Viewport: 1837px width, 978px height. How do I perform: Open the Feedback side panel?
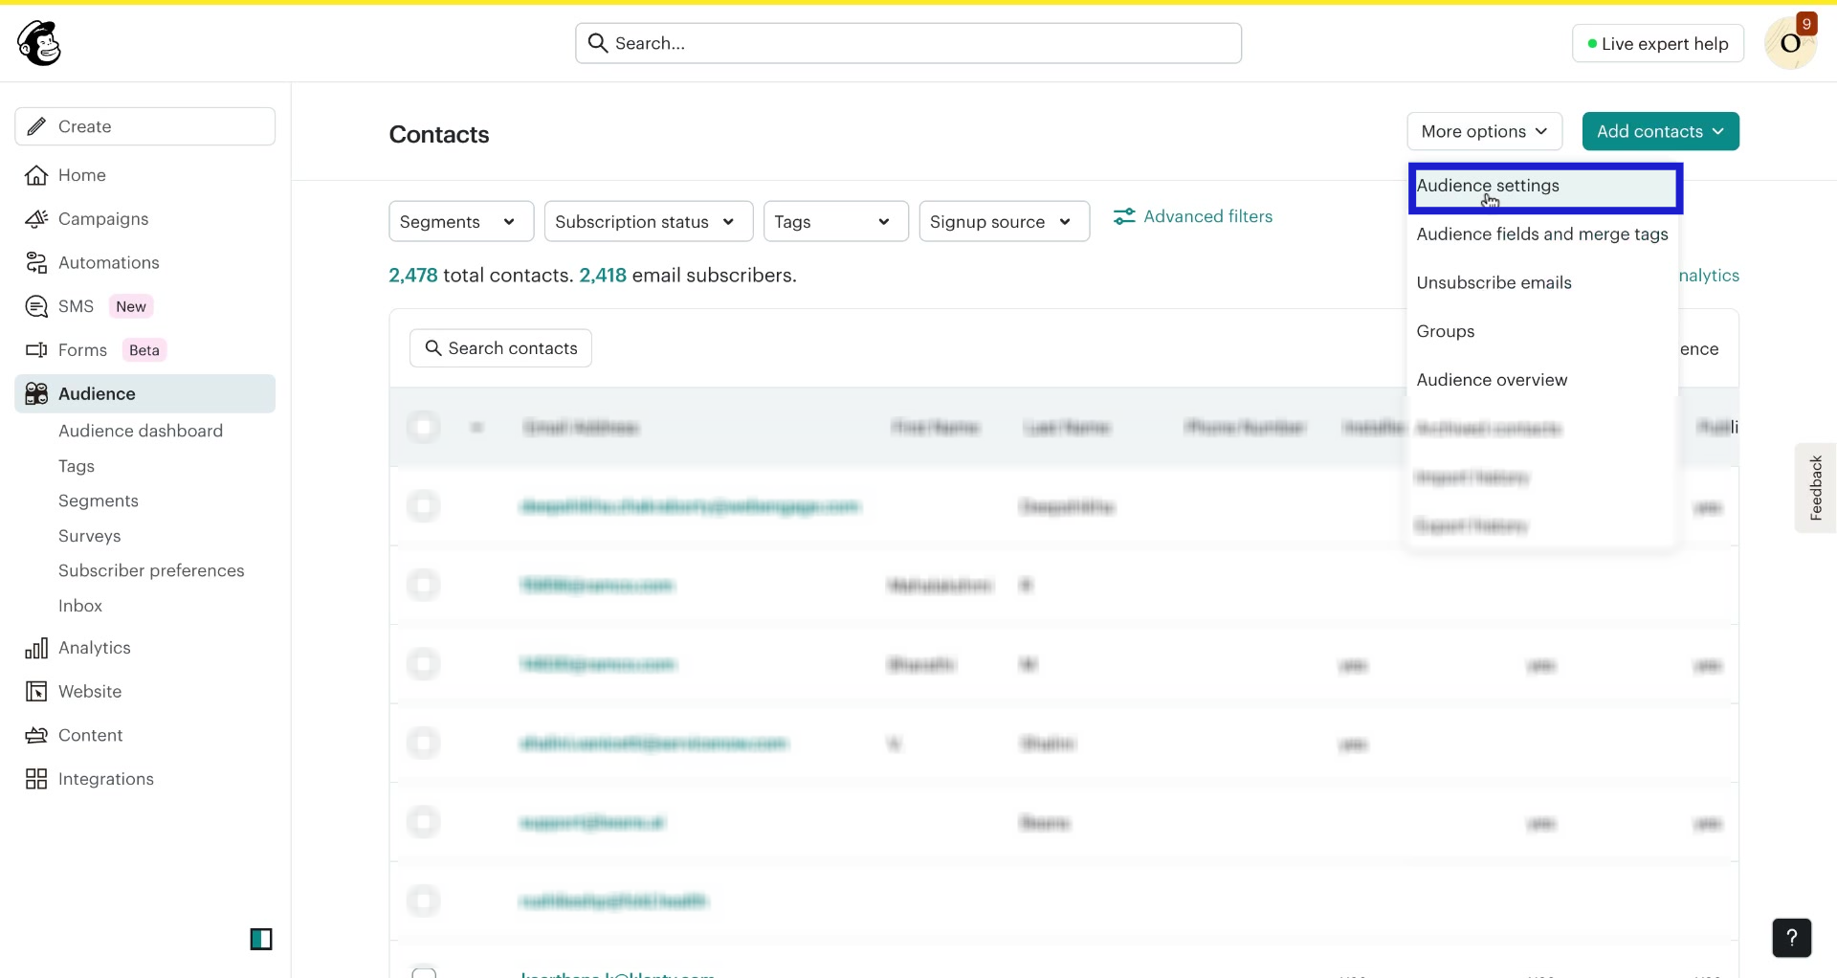point(1816,486)
